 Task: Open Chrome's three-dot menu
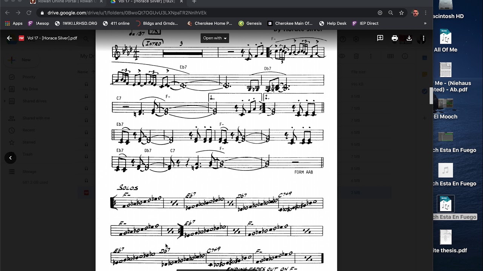pyautogui.click(x=426, y=13)
